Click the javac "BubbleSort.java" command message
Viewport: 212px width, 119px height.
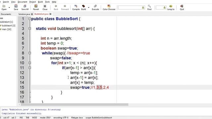pyautogui.click(x=31, y=109)
